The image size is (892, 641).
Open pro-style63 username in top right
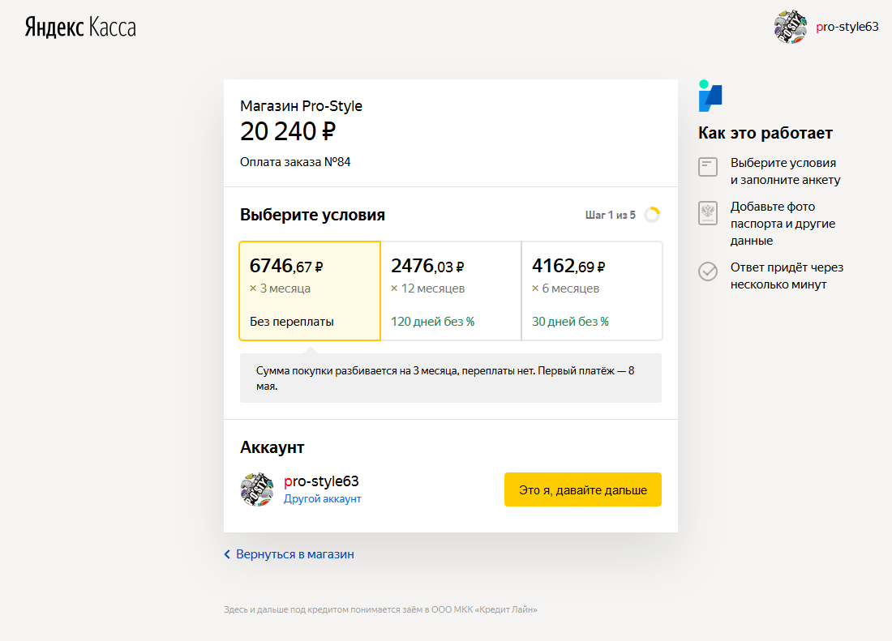pyautogui.click(x=847, y=27)
